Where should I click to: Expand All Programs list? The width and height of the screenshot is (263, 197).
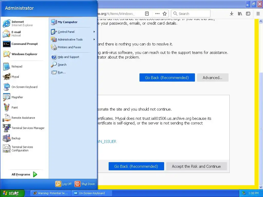click(x=24, y=174)
